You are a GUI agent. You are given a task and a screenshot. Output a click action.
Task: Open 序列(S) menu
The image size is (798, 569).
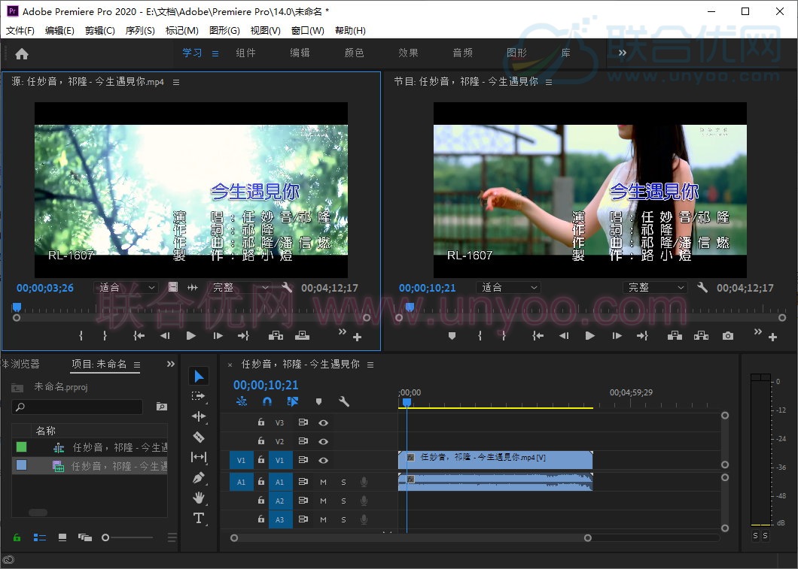click(140, 31)
